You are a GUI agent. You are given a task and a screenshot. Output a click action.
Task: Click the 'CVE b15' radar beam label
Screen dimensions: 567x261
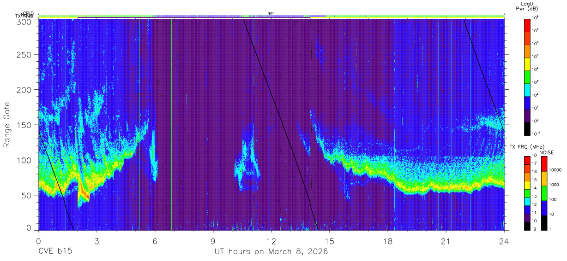tap(55, 252)
